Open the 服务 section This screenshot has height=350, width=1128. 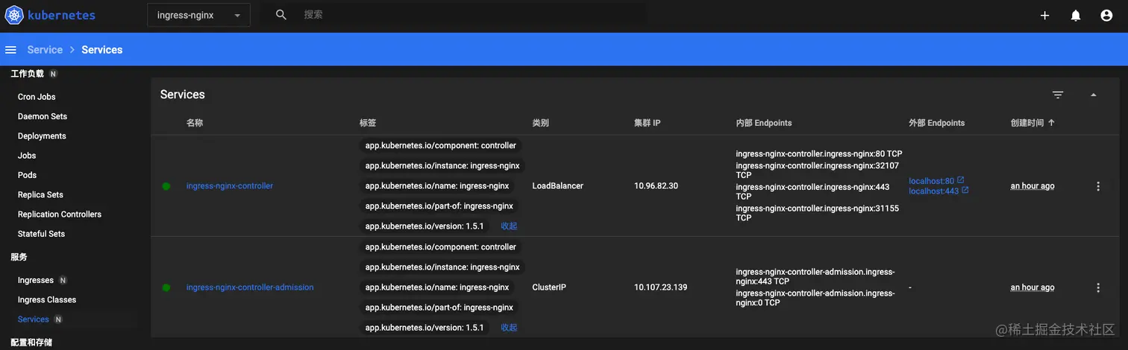click(19, 257)
